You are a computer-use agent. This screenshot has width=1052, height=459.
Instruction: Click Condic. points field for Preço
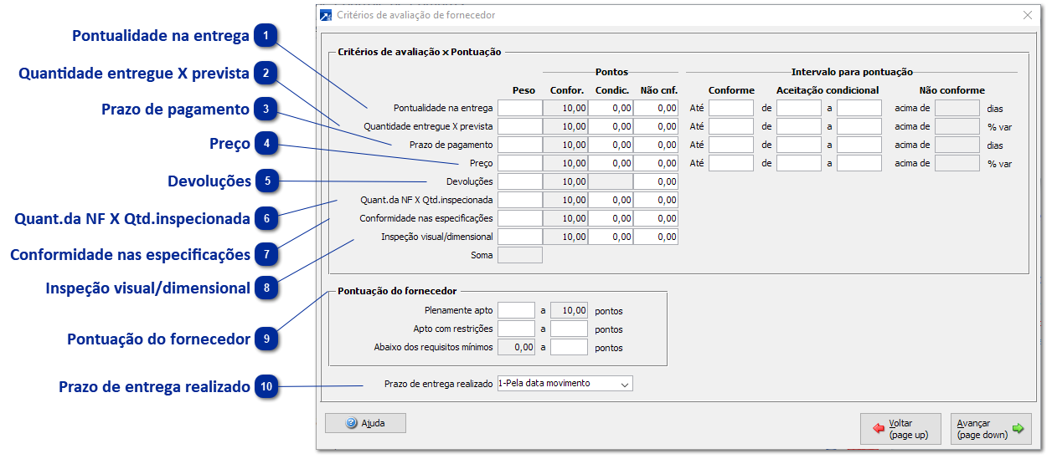(x=611, y=163)
